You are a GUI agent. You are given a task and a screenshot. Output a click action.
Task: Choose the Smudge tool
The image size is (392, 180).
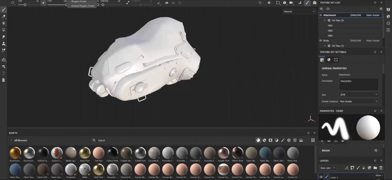tap(4, 37)
